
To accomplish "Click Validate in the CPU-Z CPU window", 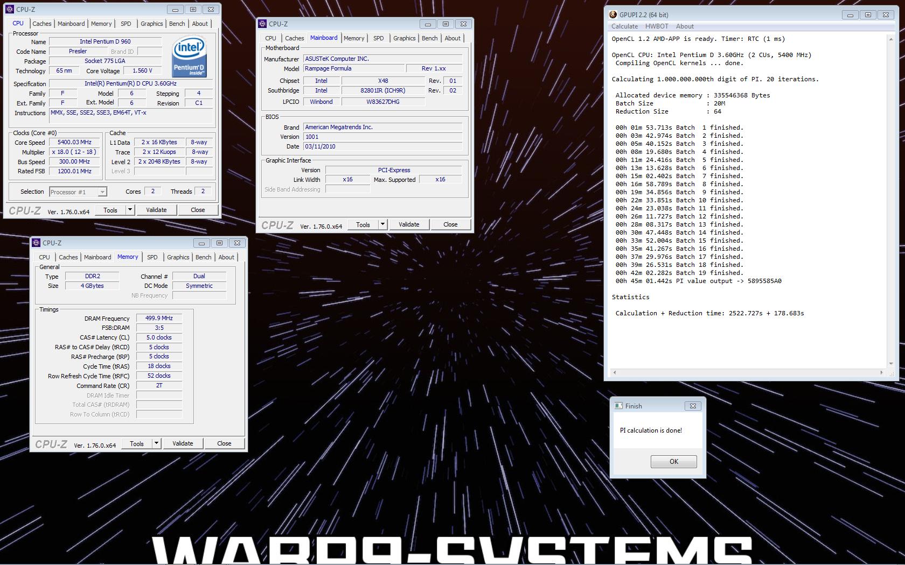I will click(156, 210).
